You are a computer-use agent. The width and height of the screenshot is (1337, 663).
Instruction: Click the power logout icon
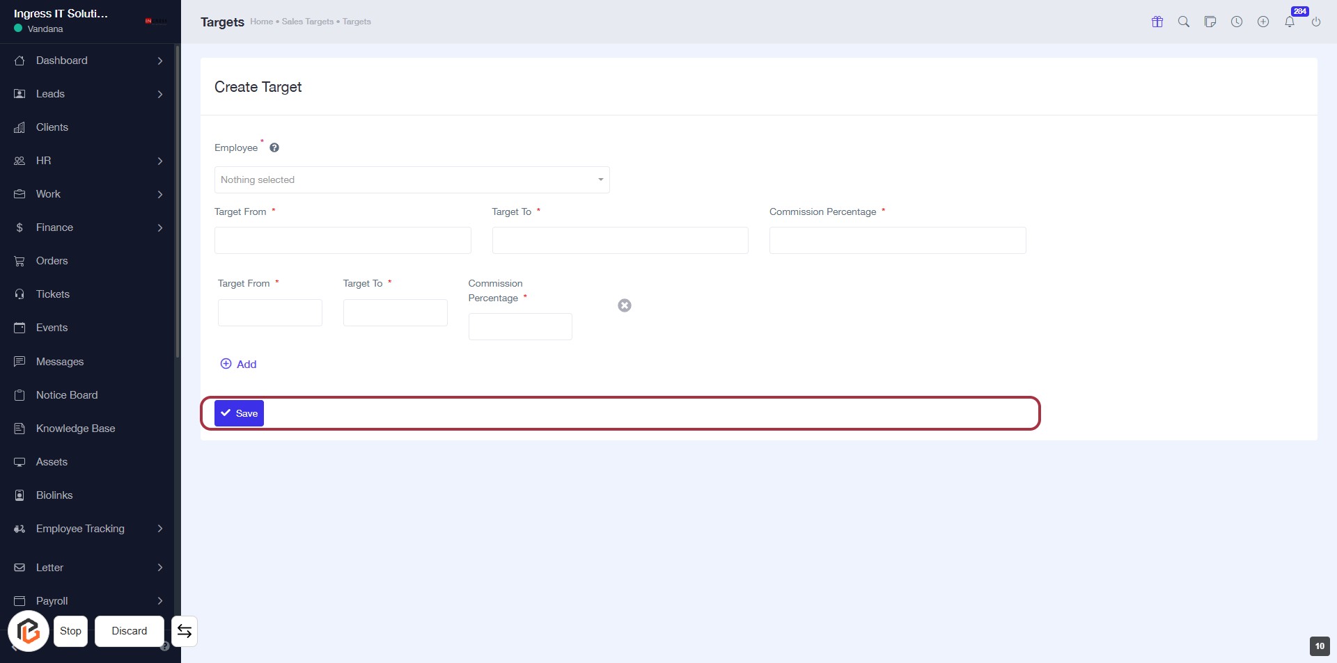coord(1316,22)
